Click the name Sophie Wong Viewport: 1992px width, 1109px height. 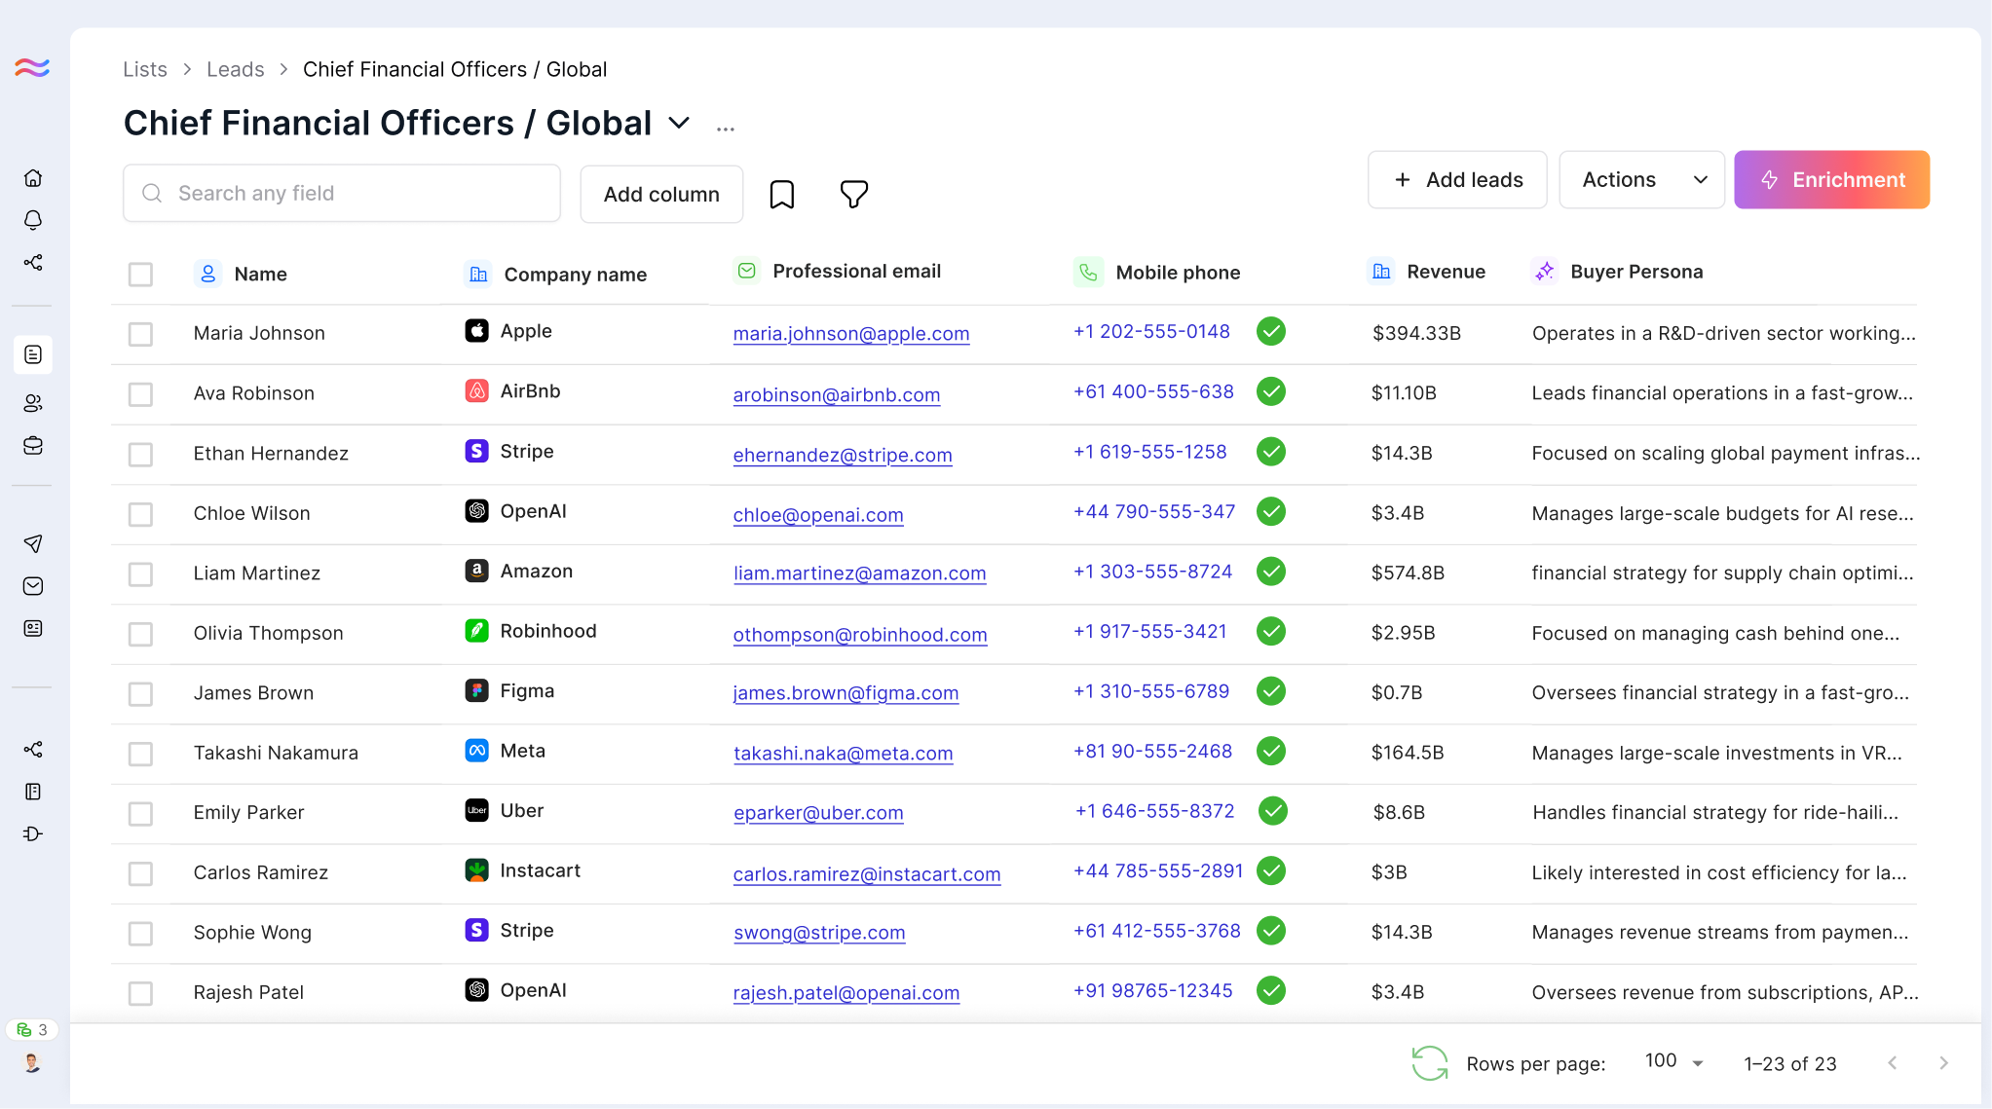(252, 933)
